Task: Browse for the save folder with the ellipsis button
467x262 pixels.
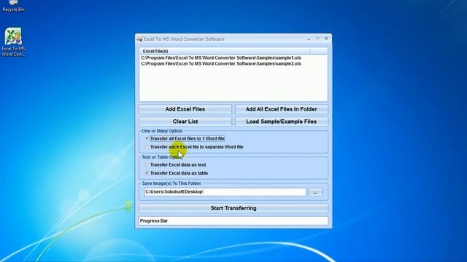Action: click(x=315, y=192)
